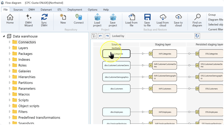This screenshot has width=224, height=125.
Task: Select Predefined transformations tree item
Action: 39,117
